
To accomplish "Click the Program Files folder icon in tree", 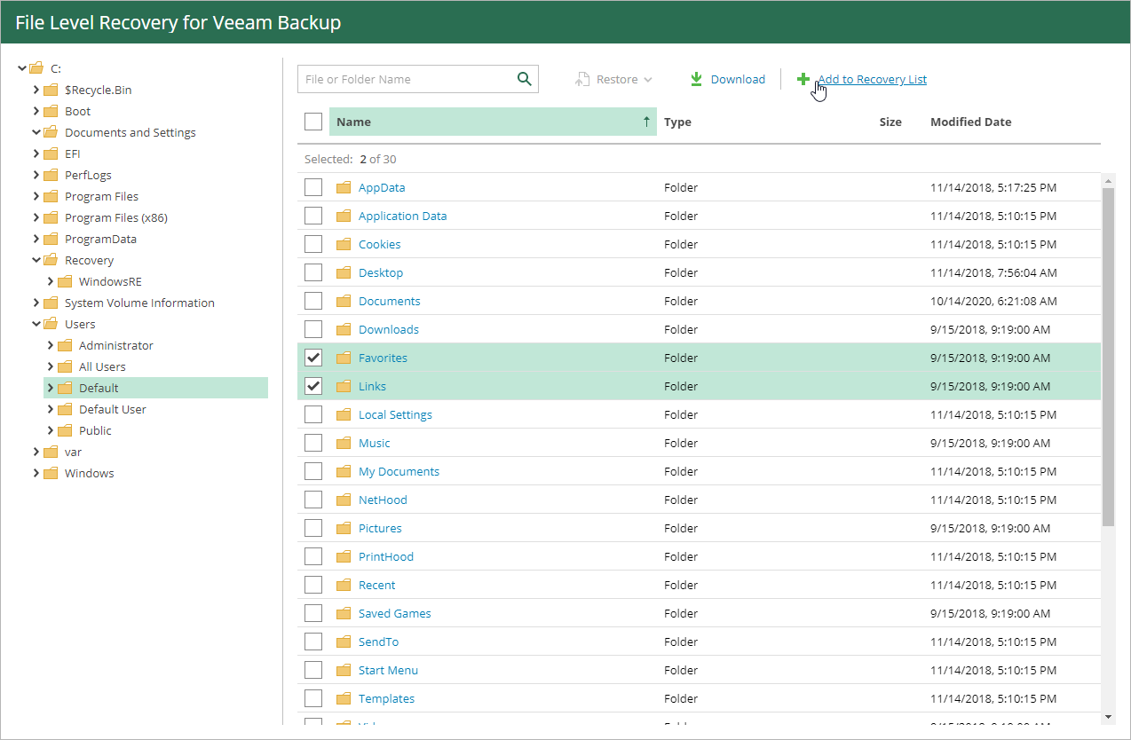I will pos(51,196).
